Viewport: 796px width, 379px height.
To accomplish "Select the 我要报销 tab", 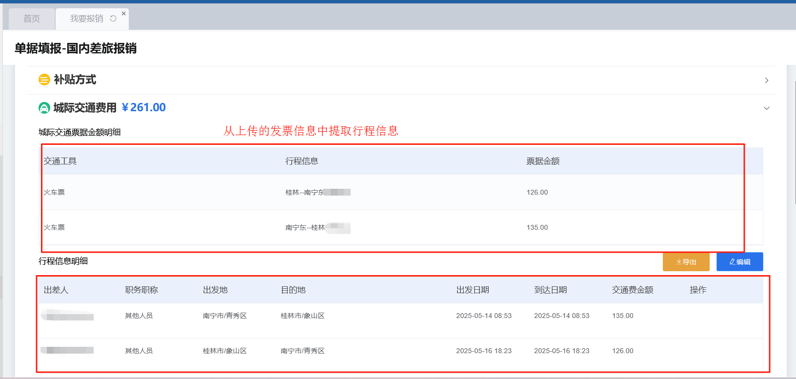I will click(x=87, y=19).
